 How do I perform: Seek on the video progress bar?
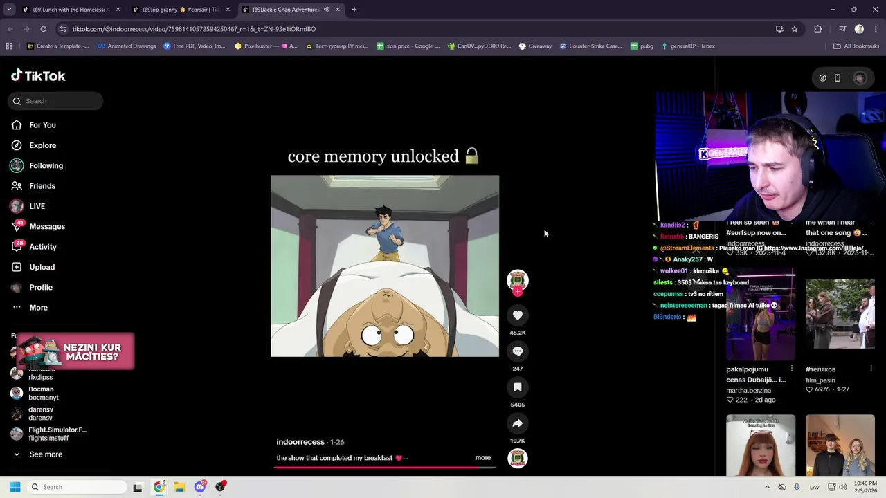pos(385,467)
